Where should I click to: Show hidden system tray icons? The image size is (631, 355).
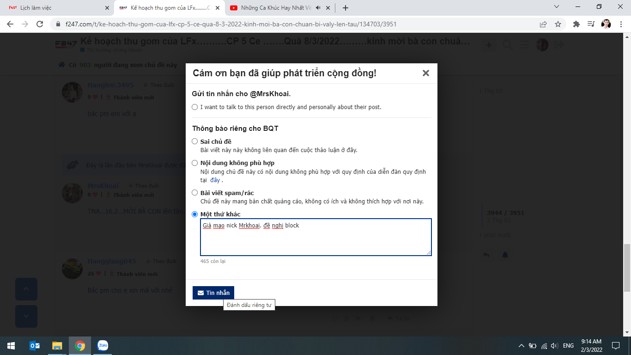click(522, 345)
